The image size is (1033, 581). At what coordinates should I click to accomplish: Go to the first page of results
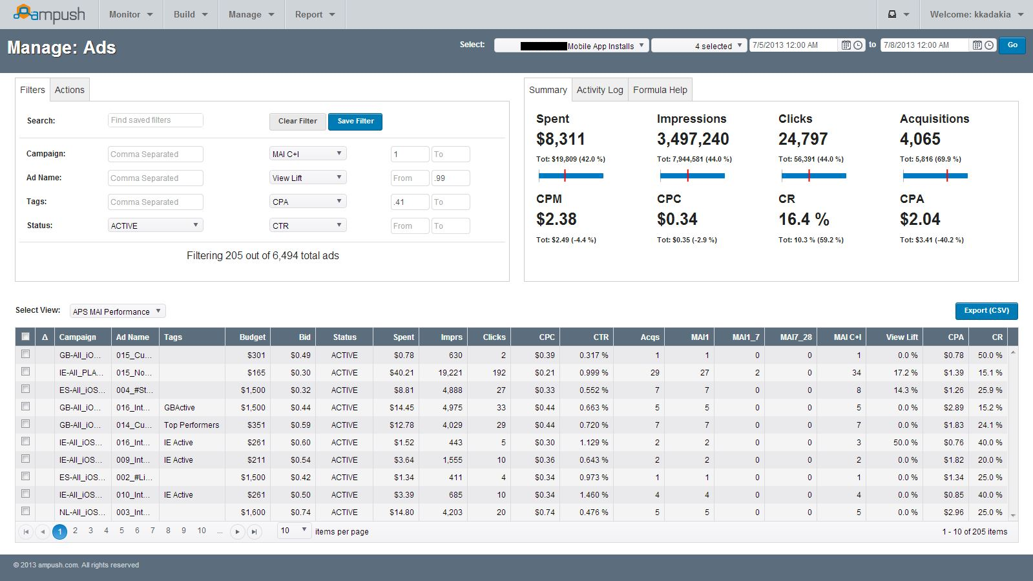coord(26,532)
